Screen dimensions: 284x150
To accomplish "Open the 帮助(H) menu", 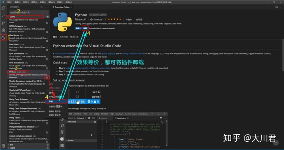I will (x=69, y=2).
